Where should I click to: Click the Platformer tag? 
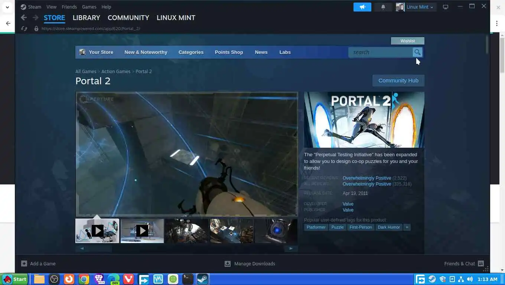point(316,227)
